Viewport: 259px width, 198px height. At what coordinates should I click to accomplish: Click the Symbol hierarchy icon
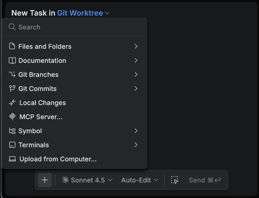pos(12,131)
